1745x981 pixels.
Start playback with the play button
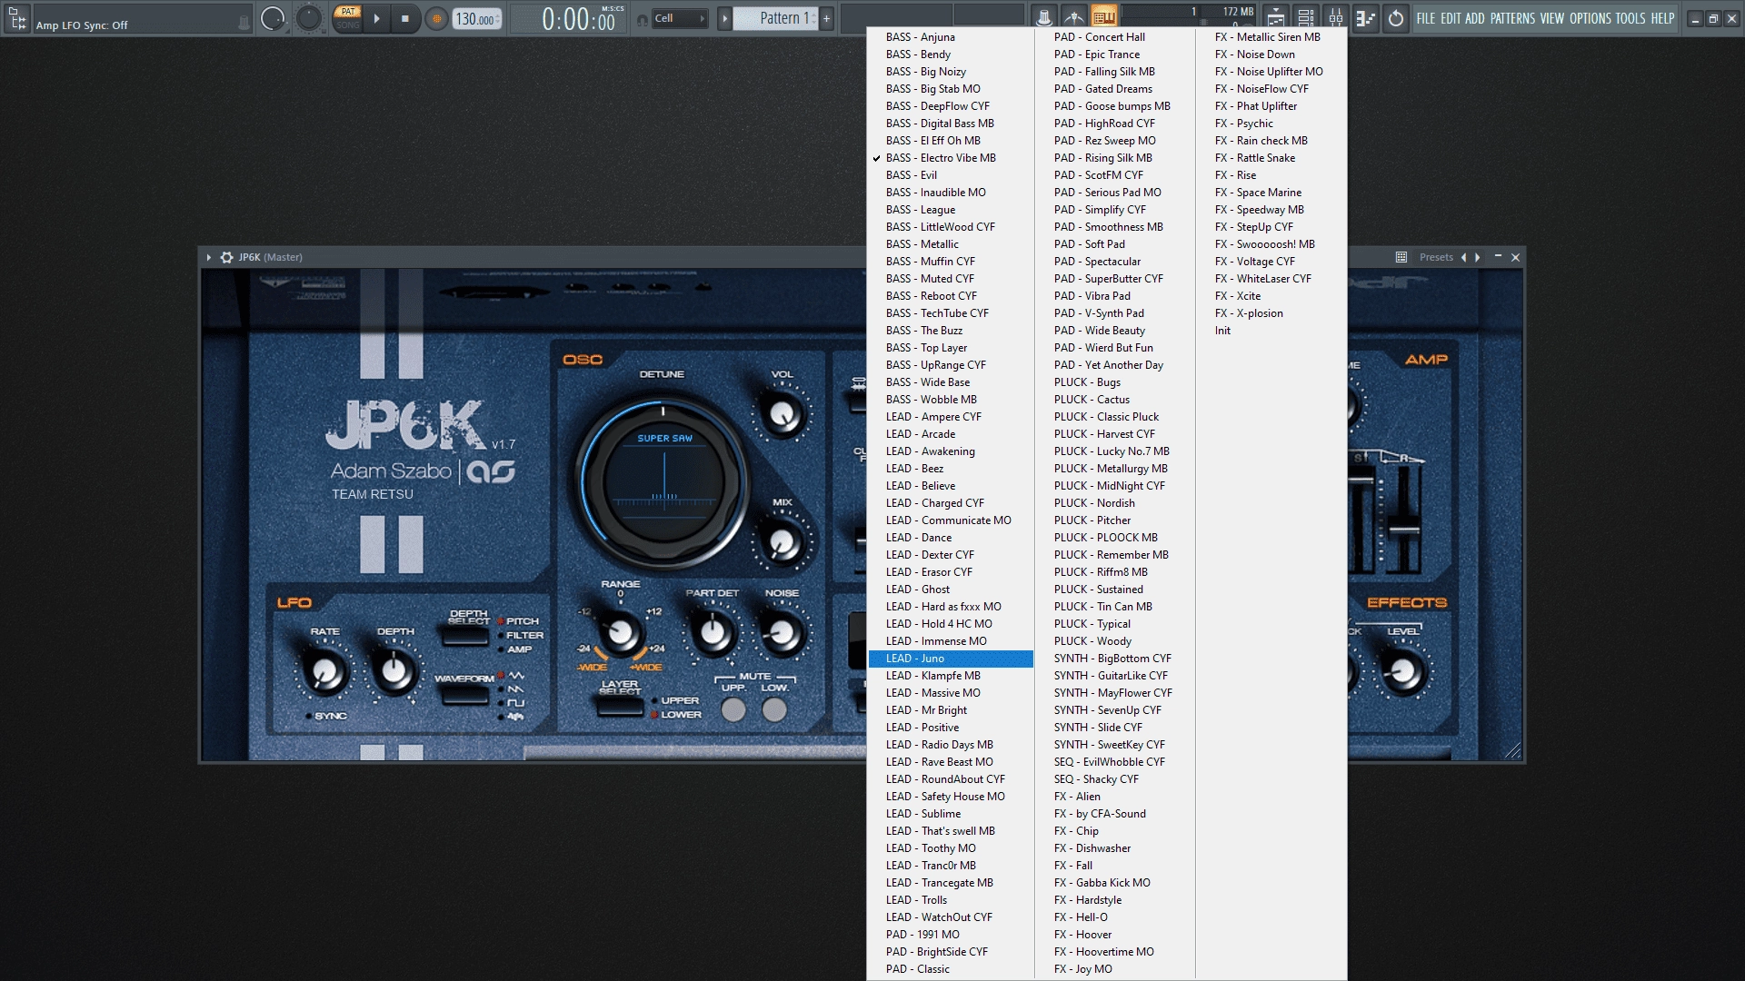[x=376, y=18]
